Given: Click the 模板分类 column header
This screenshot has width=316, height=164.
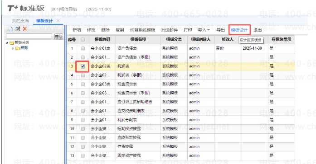Looking at the screenshot, I should click(x=174, y=39).
